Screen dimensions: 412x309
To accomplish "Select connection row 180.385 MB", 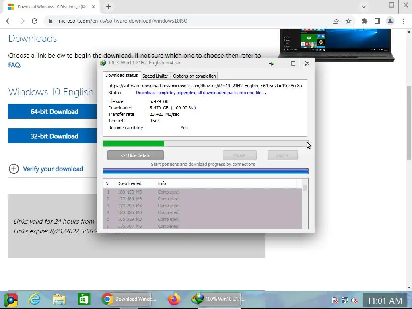I will coord(203,212).
